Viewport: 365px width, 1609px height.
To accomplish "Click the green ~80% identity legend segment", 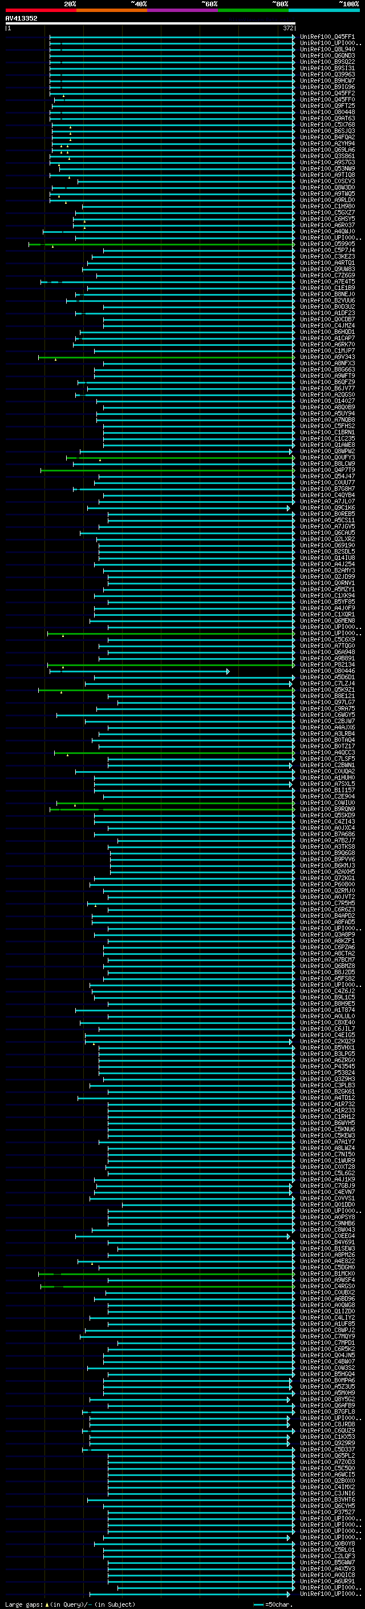I will pyautogui.click(x=253, y=11).
